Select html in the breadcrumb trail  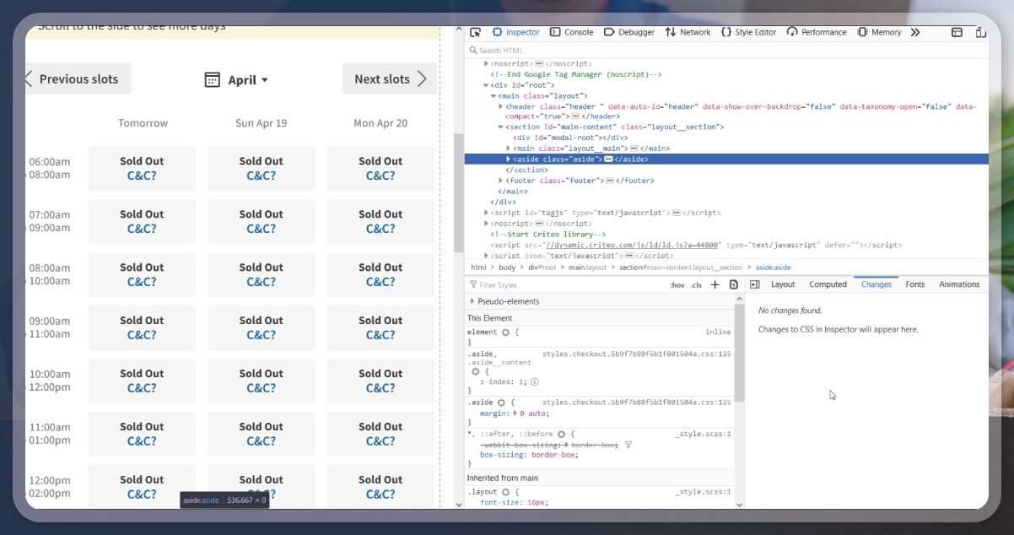tap(478, 267)
